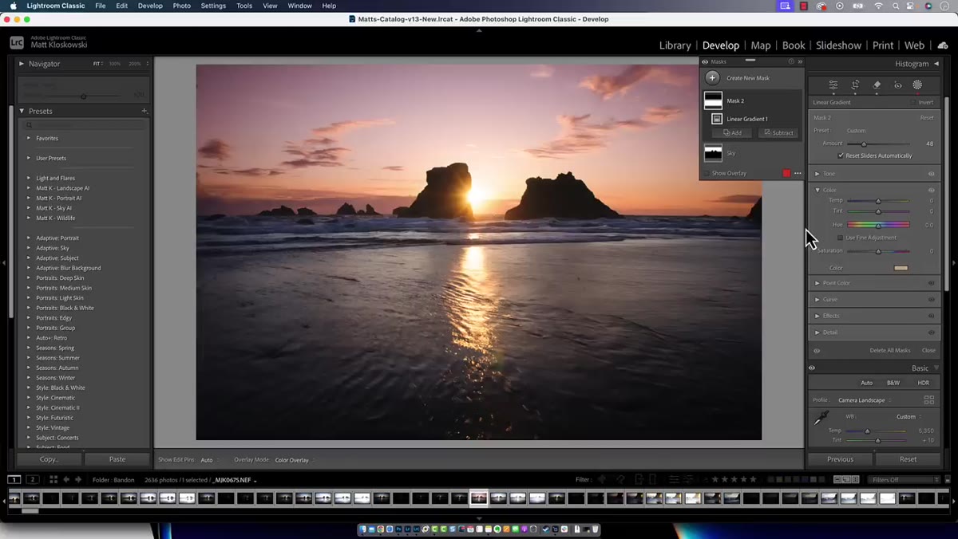Select the Healing eraser tool
The width and height of the screenshot is (958, 539).
(x=877, y=85)
